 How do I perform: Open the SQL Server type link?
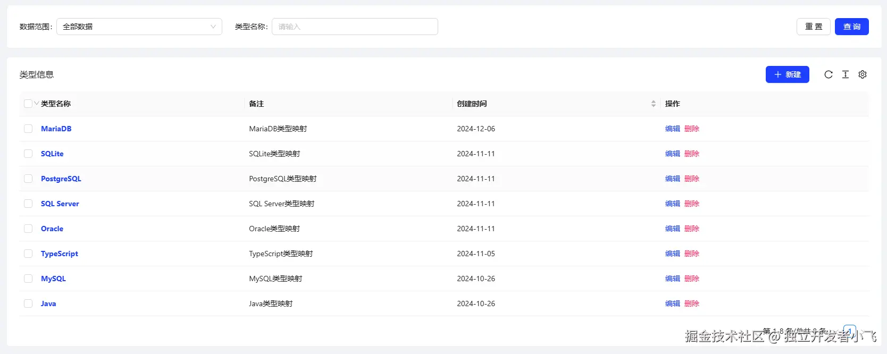pos(60,204)
